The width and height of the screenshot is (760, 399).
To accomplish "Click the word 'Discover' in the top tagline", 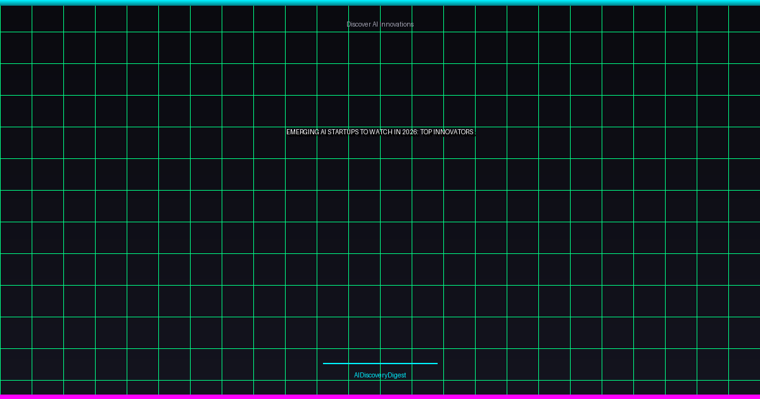I will pyautogui.click(x=358, y=24).
